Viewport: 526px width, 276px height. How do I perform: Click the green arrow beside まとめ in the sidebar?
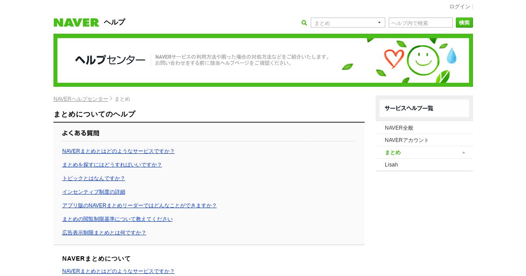(463, 152)
